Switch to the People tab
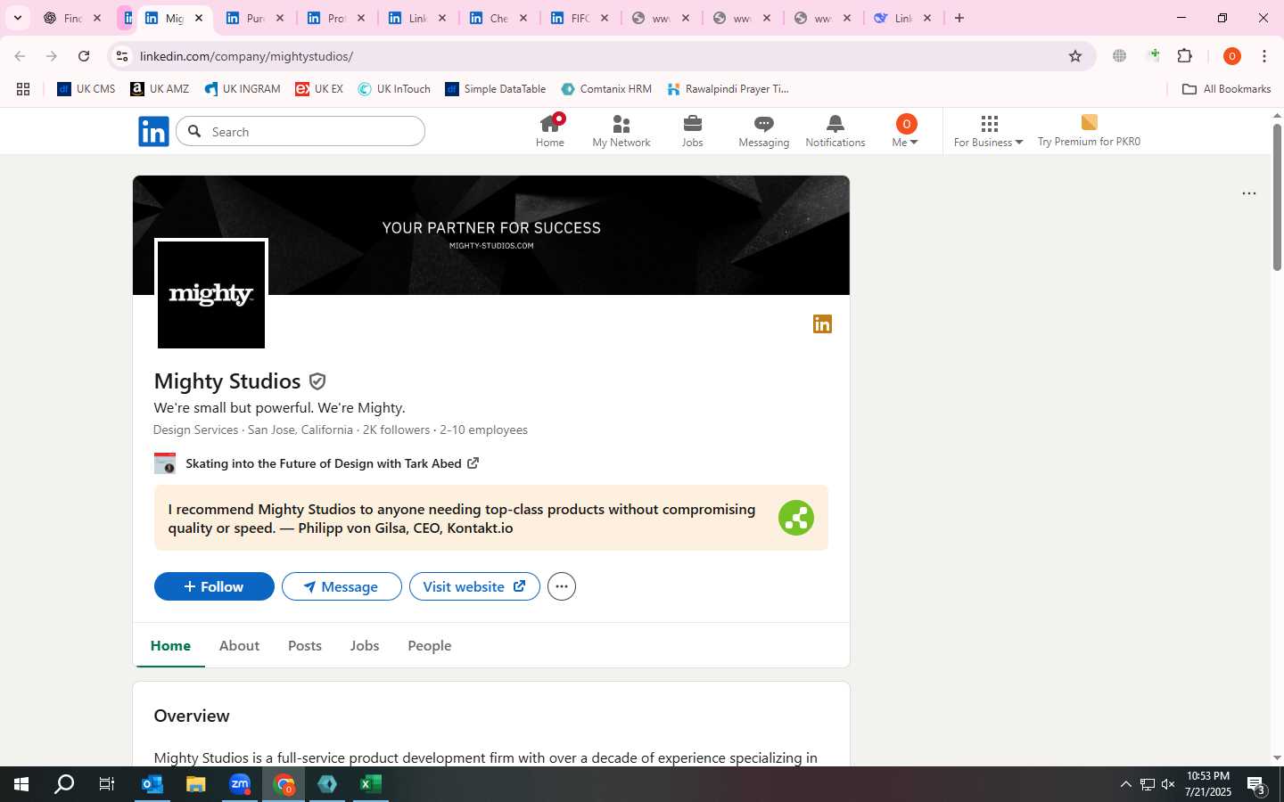The height and width of the screenshot is (802, 1284). [x=430, y=646]
